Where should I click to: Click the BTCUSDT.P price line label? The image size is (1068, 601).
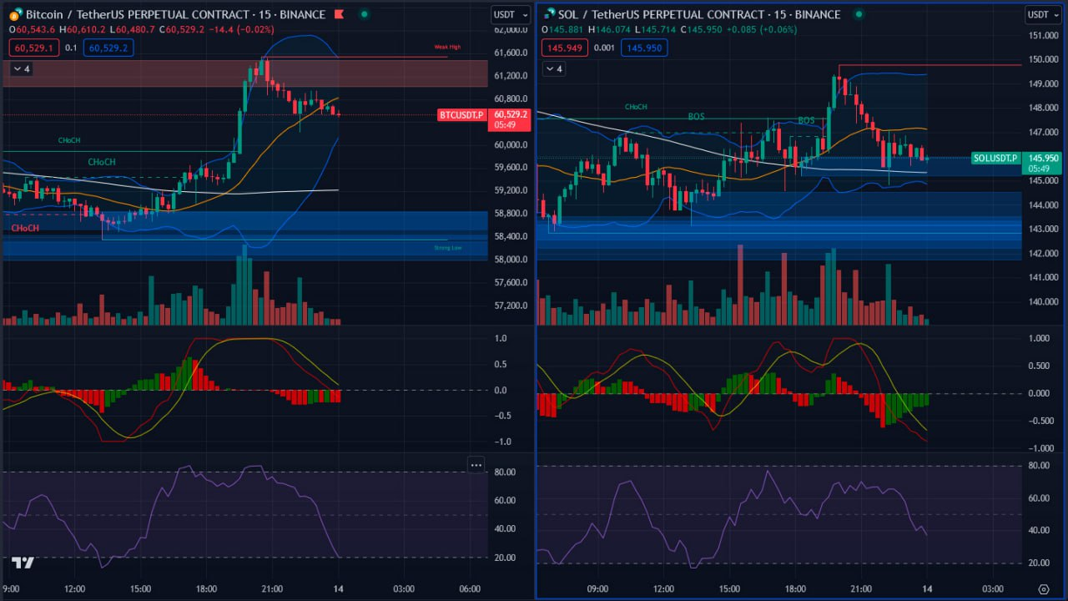click(x=462, y=114)
